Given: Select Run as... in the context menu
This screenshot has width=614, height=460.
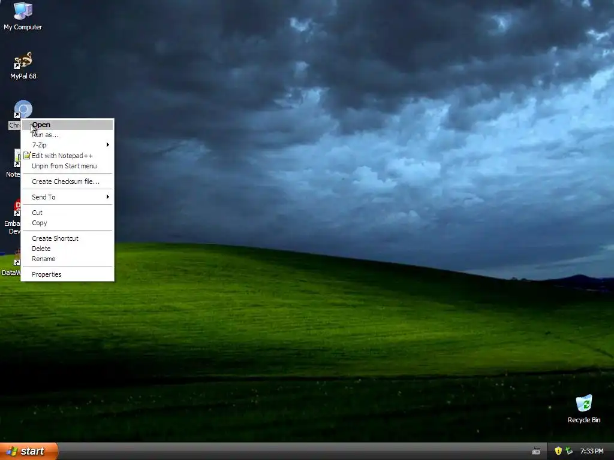Looking at the screenshot, I should [x=67, y=135].
